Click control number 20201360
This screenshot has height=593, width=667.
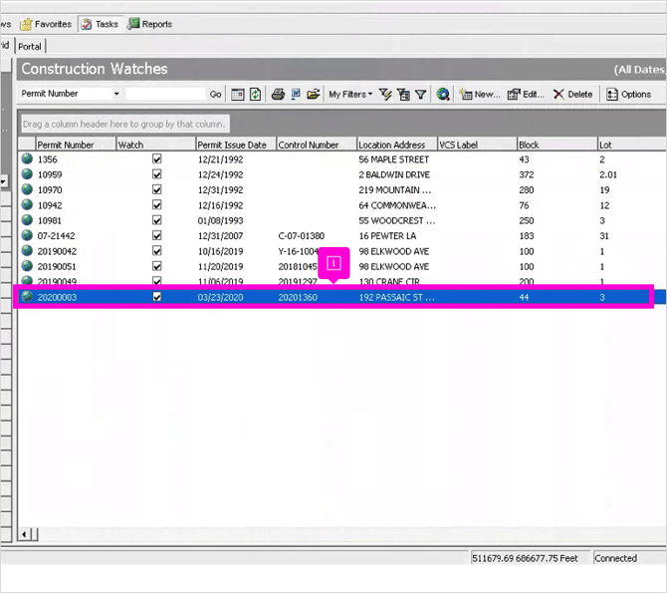pos(298,297)
